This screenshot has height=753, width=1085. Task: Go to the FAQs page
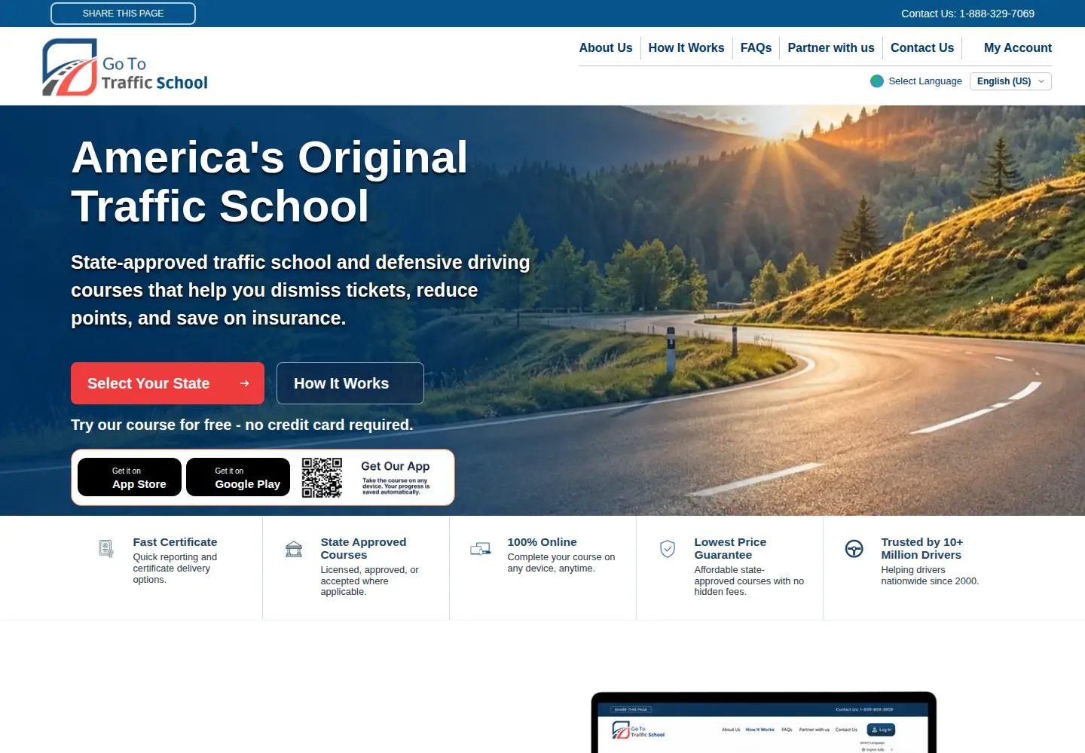coord(756,47)
